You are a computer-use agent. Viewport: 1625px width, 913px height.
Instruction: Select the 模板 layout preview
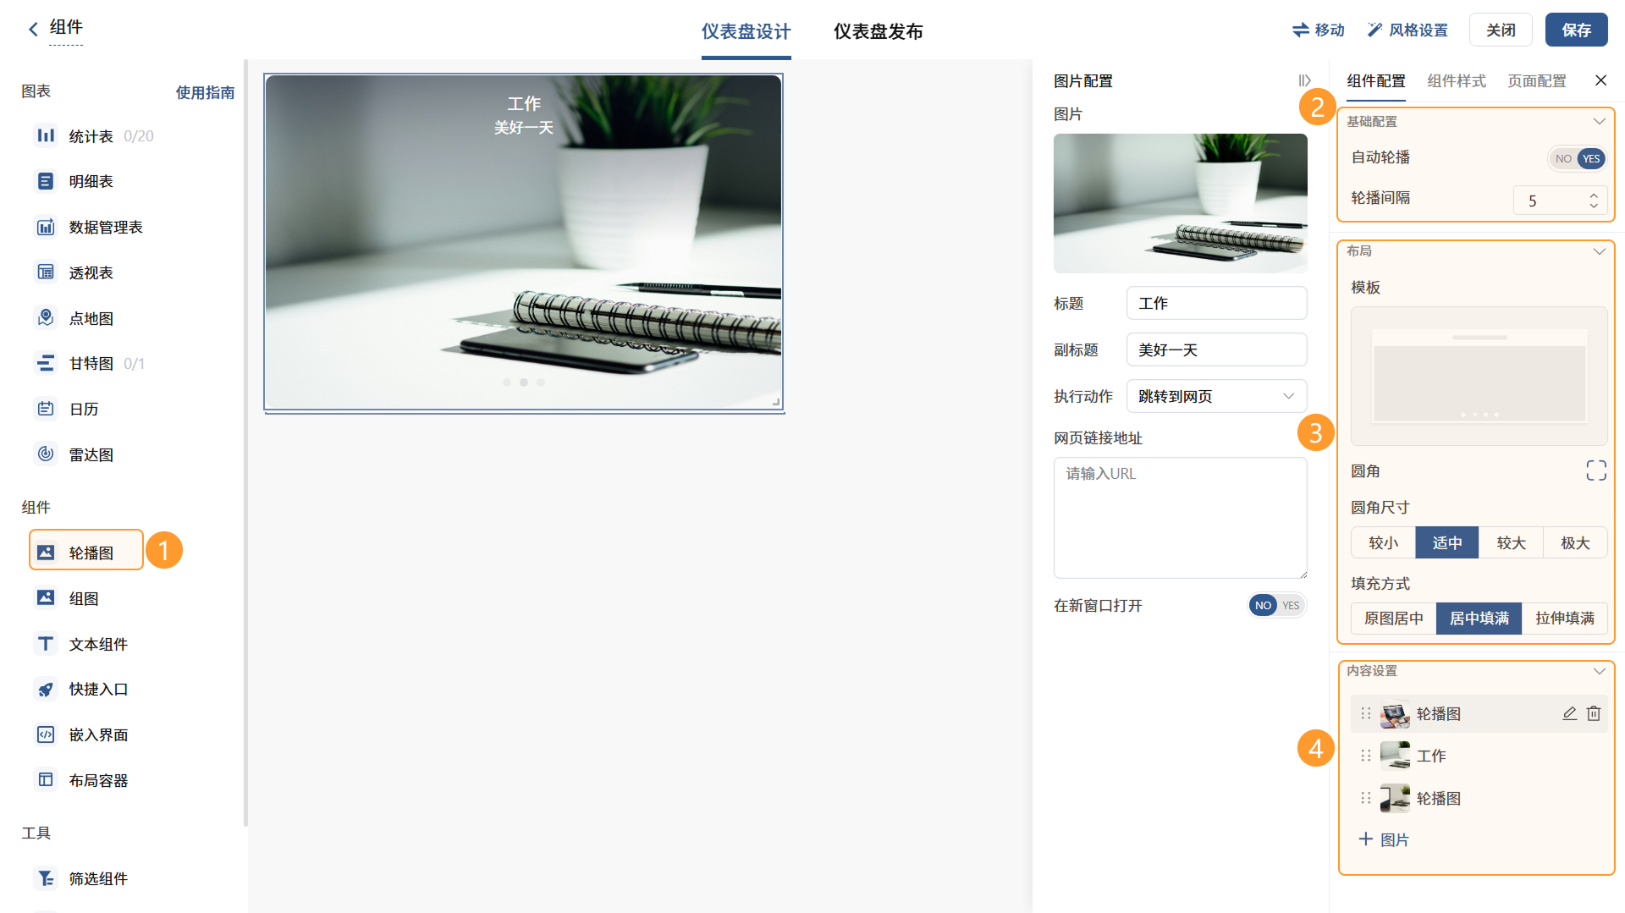coord(1479,376)
